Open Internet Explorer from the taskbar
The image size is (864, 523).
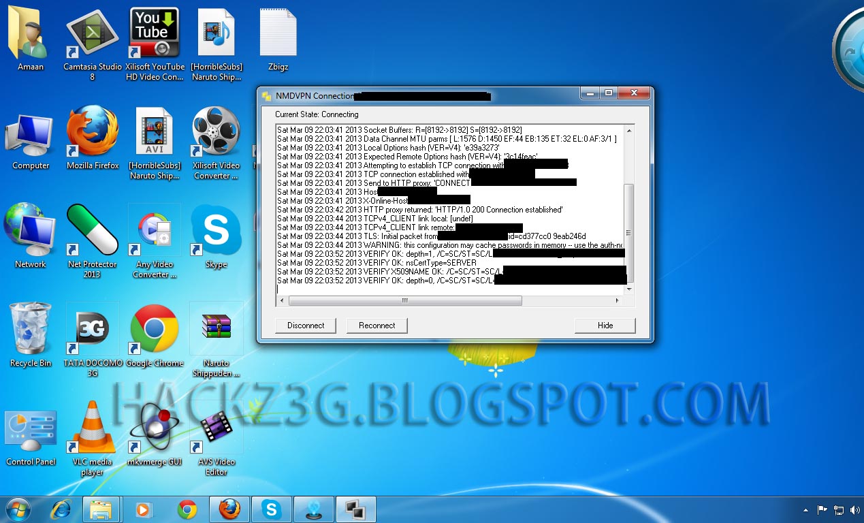pyautogui.click(x=61, y=509)
